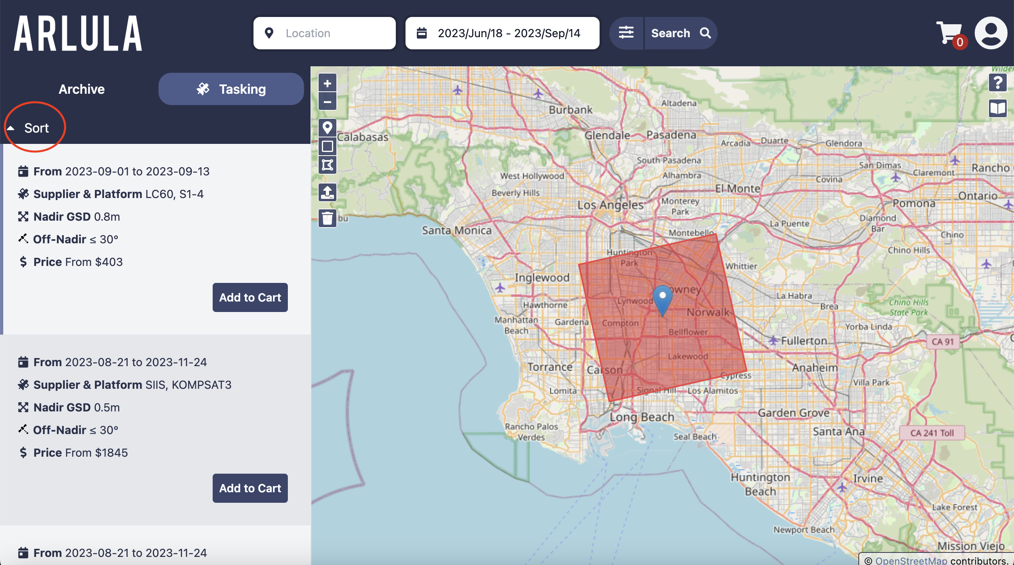This screenshot has height=565, width=1014.
Task: Switch to the Tasking tab
Action: point(231,89)
